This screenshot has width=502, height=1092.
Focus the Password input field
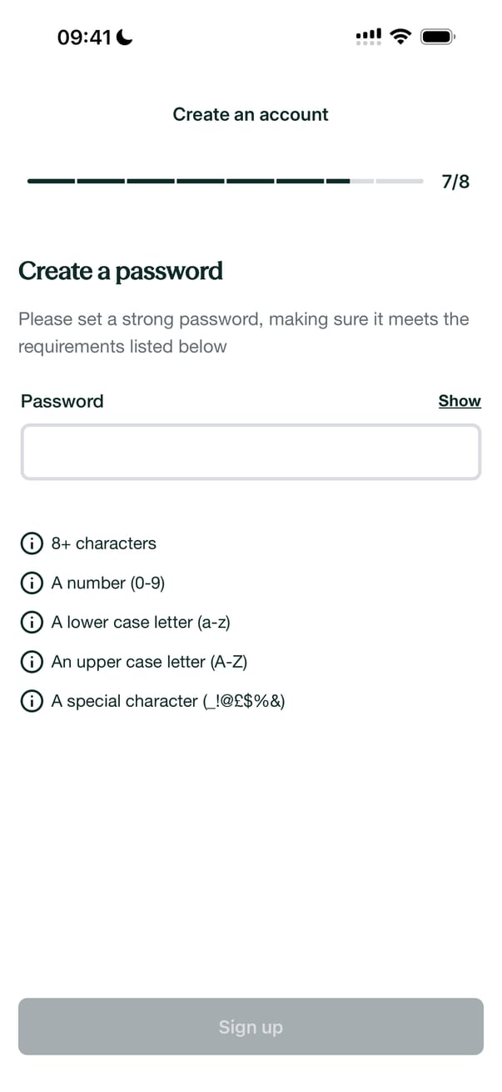tap(251, 452)
